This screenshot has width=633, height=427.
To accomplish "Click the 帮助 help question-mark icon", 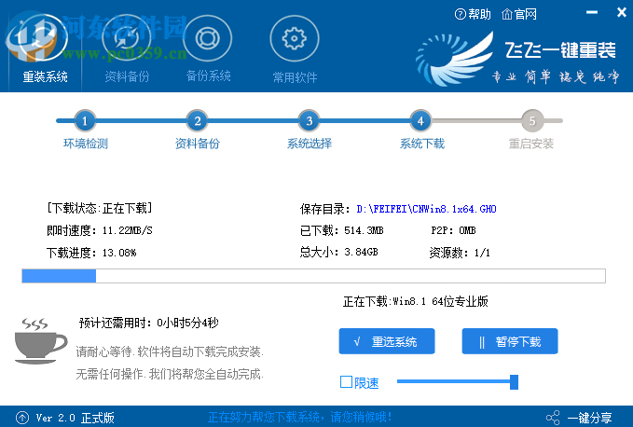I will pyautogui.click(x=460, y=15).
